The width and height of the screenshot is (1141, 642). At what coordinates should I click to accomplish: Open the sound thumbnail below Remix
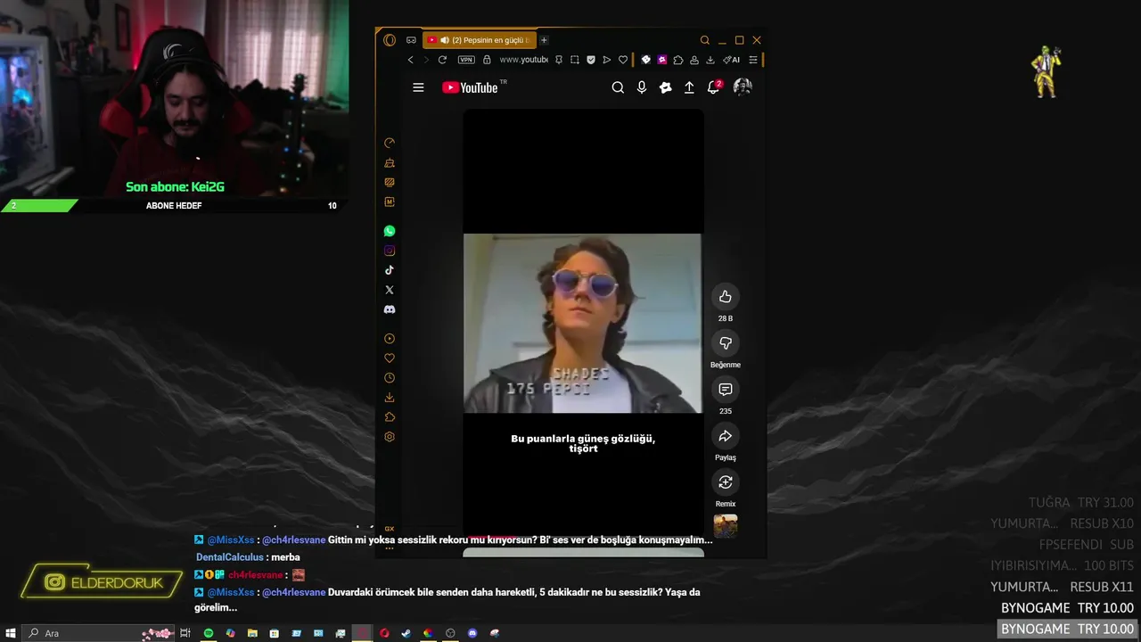(726, 526)
